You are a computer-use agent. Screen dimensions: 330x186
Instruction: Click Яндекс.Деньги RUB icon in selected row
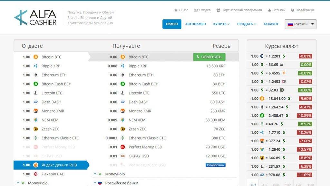pyautogui.click(x=36, y=165)
